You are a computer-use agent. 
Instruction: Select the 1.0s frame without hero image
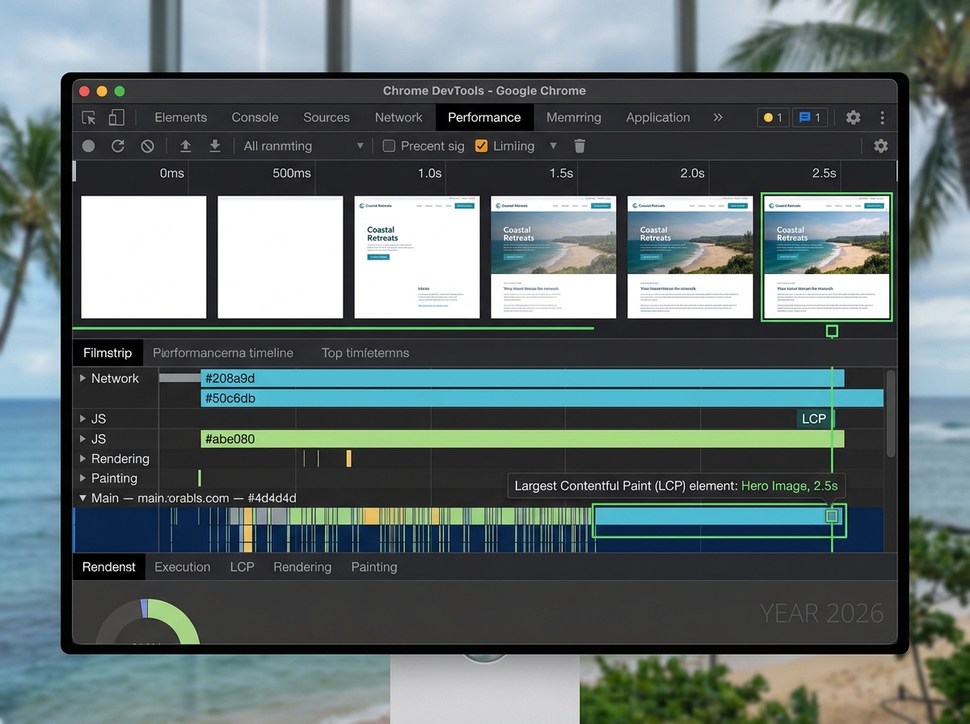417,258
